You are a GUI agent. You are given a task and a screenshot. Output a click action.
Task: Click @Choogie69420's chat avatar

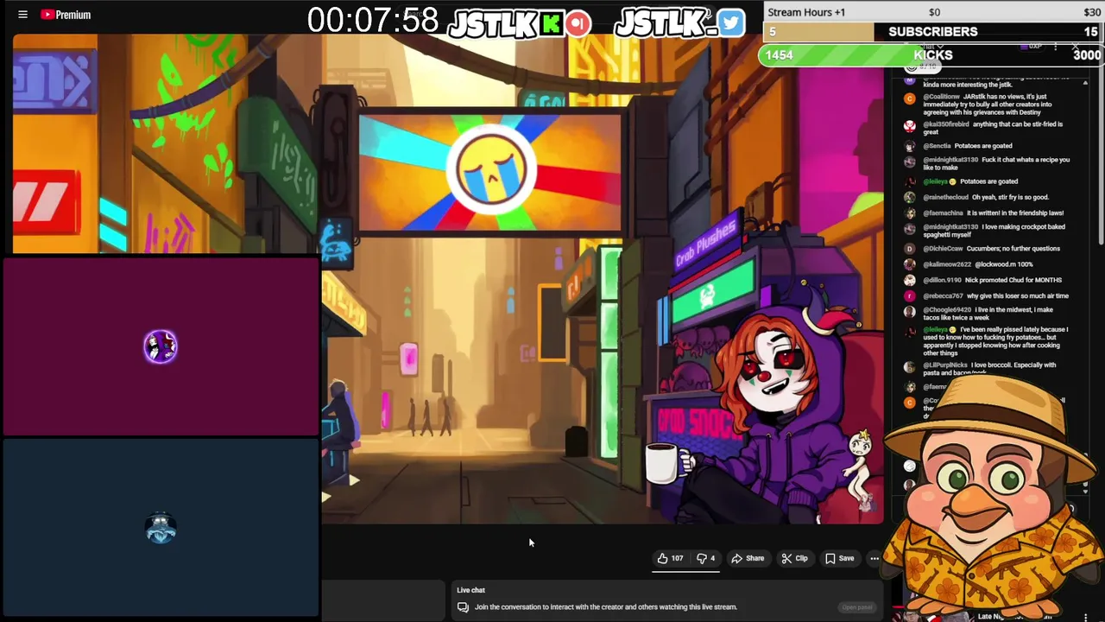[909, 310]
